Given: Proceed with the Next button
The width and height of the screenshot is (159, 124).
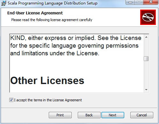Looking at the screenshot, I should pyautogui.click(x=113, y=115).
